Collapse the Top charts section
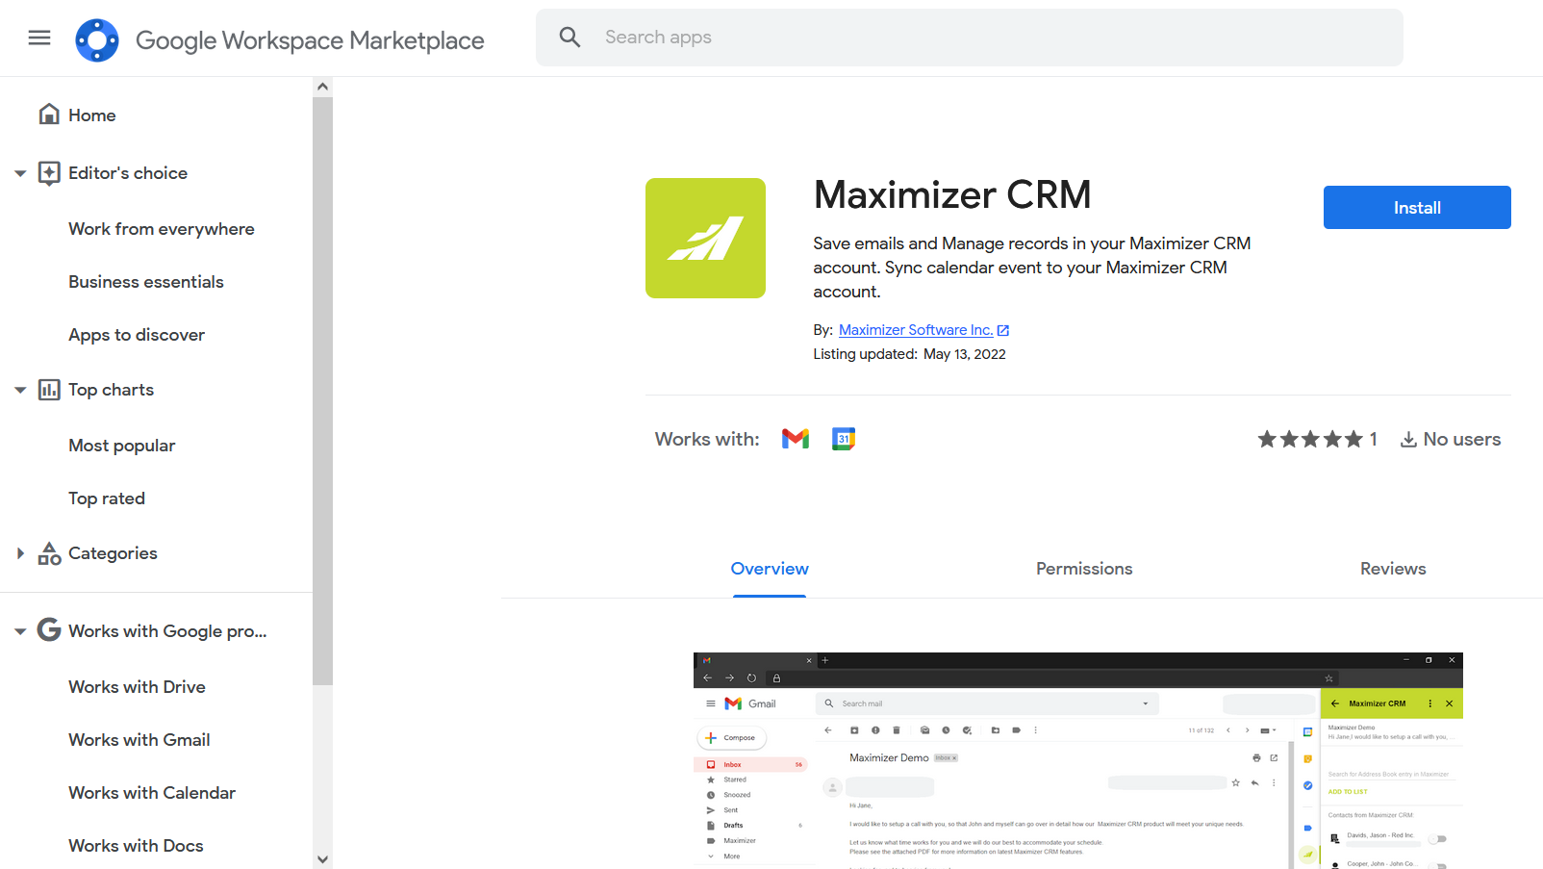The width and height of the screenshot is (1543, 869). point(20,390)
